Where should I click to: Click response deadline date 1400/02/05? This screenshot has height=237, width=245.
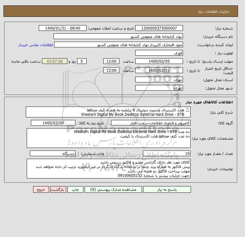pos(159,61)
